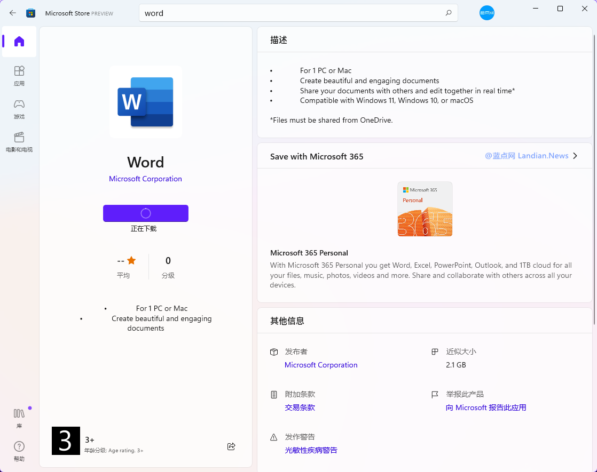The height and width of the screenshot is (472, 597).
Task: Open Movies and TV (电影和电视) section
Action: coord(19,141)
